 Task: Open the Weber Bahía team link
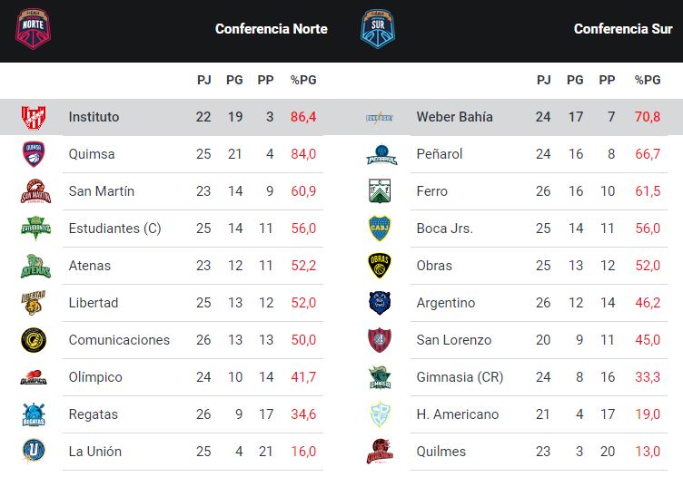[x=454, y=117]
